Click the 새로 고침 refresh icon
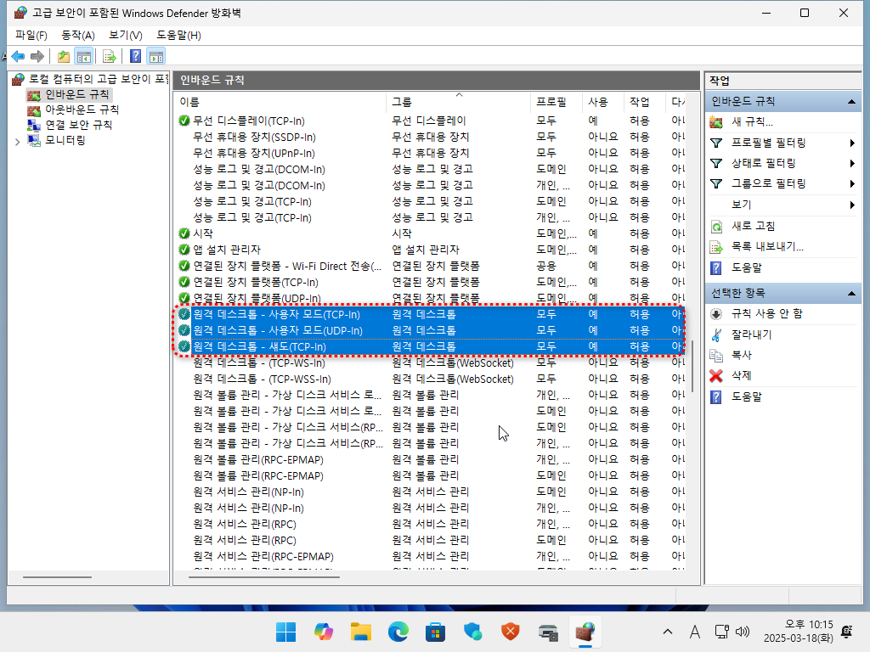Image resolution: width=870 pixels, height=652 pixels. [x=716, y=226]
